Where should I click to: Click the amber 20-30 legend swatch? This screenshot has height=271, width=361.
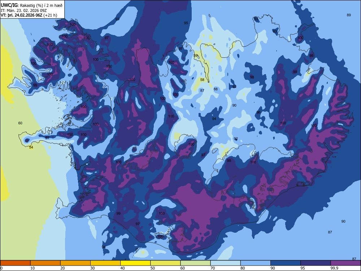pyautogui.click(x=75, y=263)
